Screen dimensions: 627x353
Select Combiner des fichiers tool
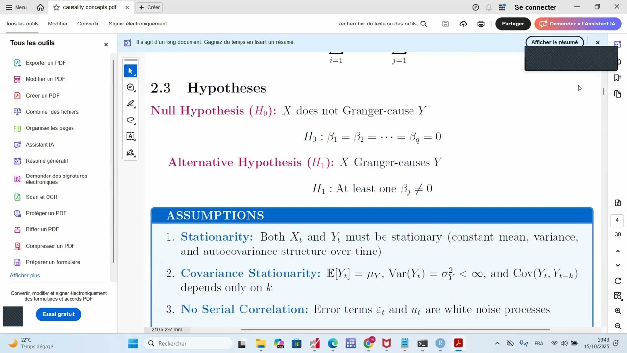click(x=52, y=112)
